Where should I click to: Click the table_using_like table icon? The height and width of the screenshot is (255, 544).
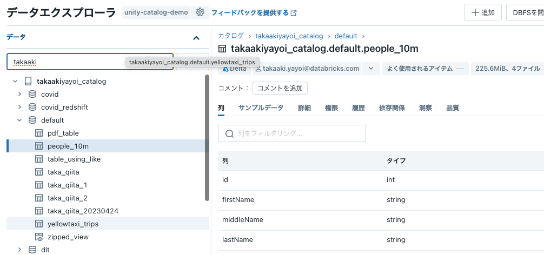pos(39,159)
